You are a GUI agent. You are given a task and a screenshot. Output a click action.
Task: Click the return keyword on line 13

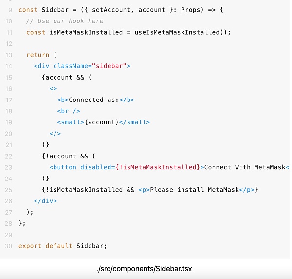pyautogui.click(x=38, y=55)
